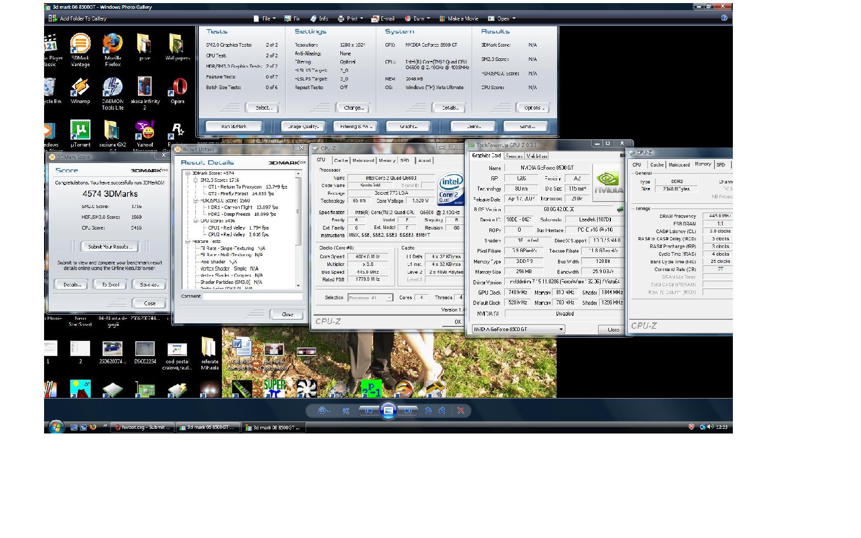
Task: Click Submit Your Results button
Action: click(x=110, y=247)
